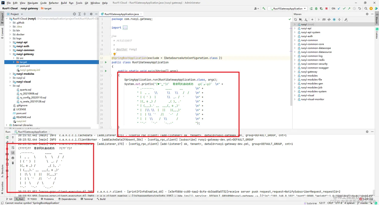Expand the ruoyi-api folder in Project tree
The height and width of the screenshot is (205, 379).
point(10,42)
